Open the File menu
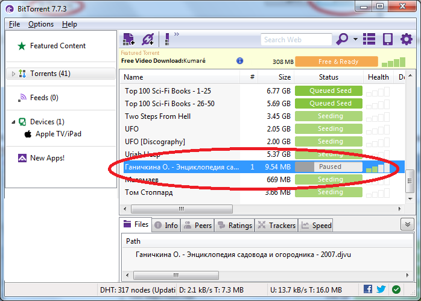This screenshot has width=421, height=301. pos(14,24)
